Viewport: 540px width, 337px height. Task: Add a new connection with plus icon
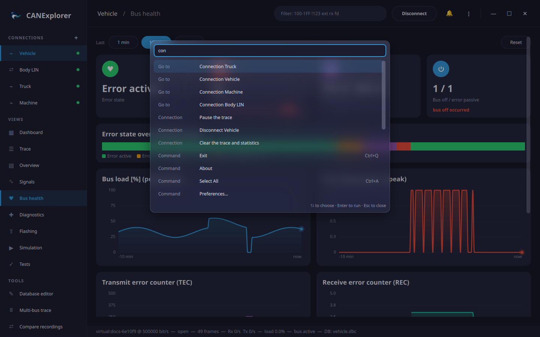point(76,38)
